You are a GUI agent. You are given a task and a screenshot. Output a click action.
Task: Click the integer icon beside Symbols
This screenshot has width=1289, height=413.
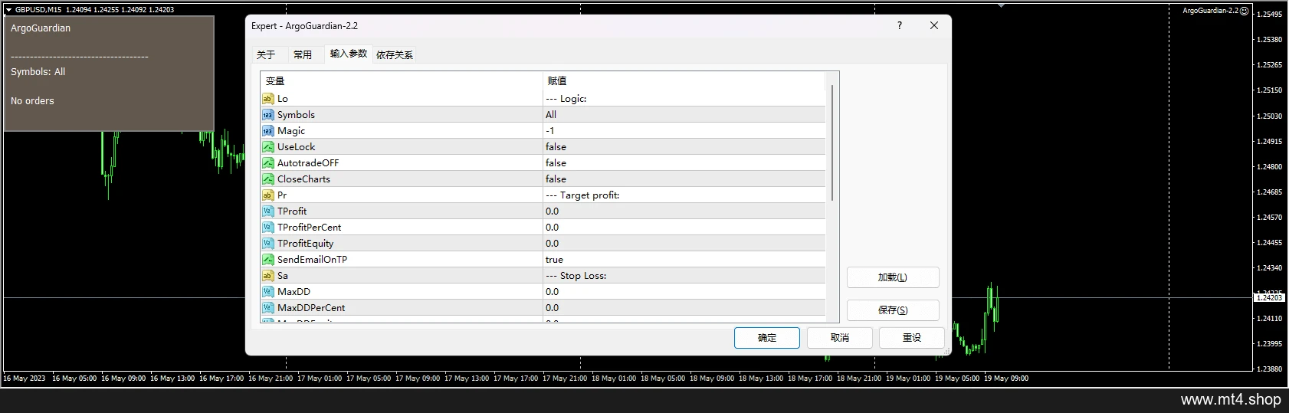click(x=267, y=115)
